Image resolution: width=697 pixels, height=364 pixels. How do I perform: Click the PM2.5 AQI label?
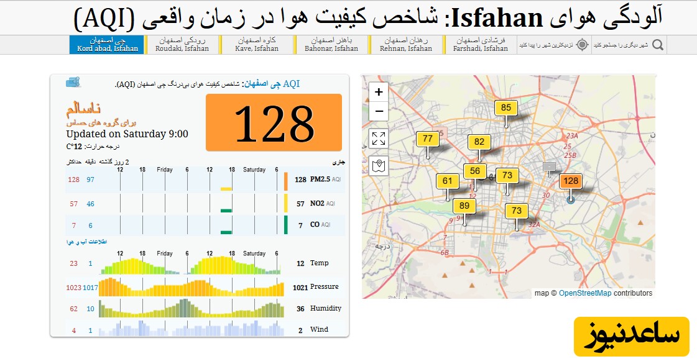pos(325,180)
